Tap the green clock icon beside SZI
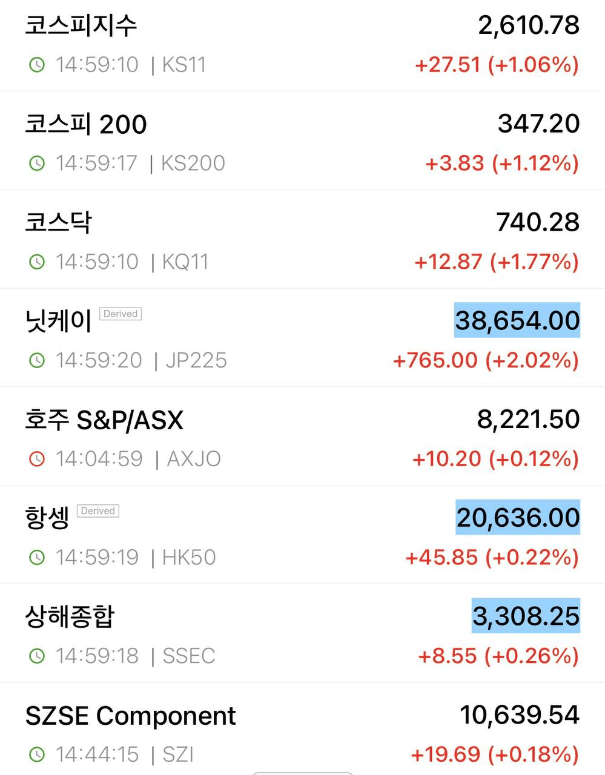The width and height of the screenshot is (605, 775). tap(37, 754)
